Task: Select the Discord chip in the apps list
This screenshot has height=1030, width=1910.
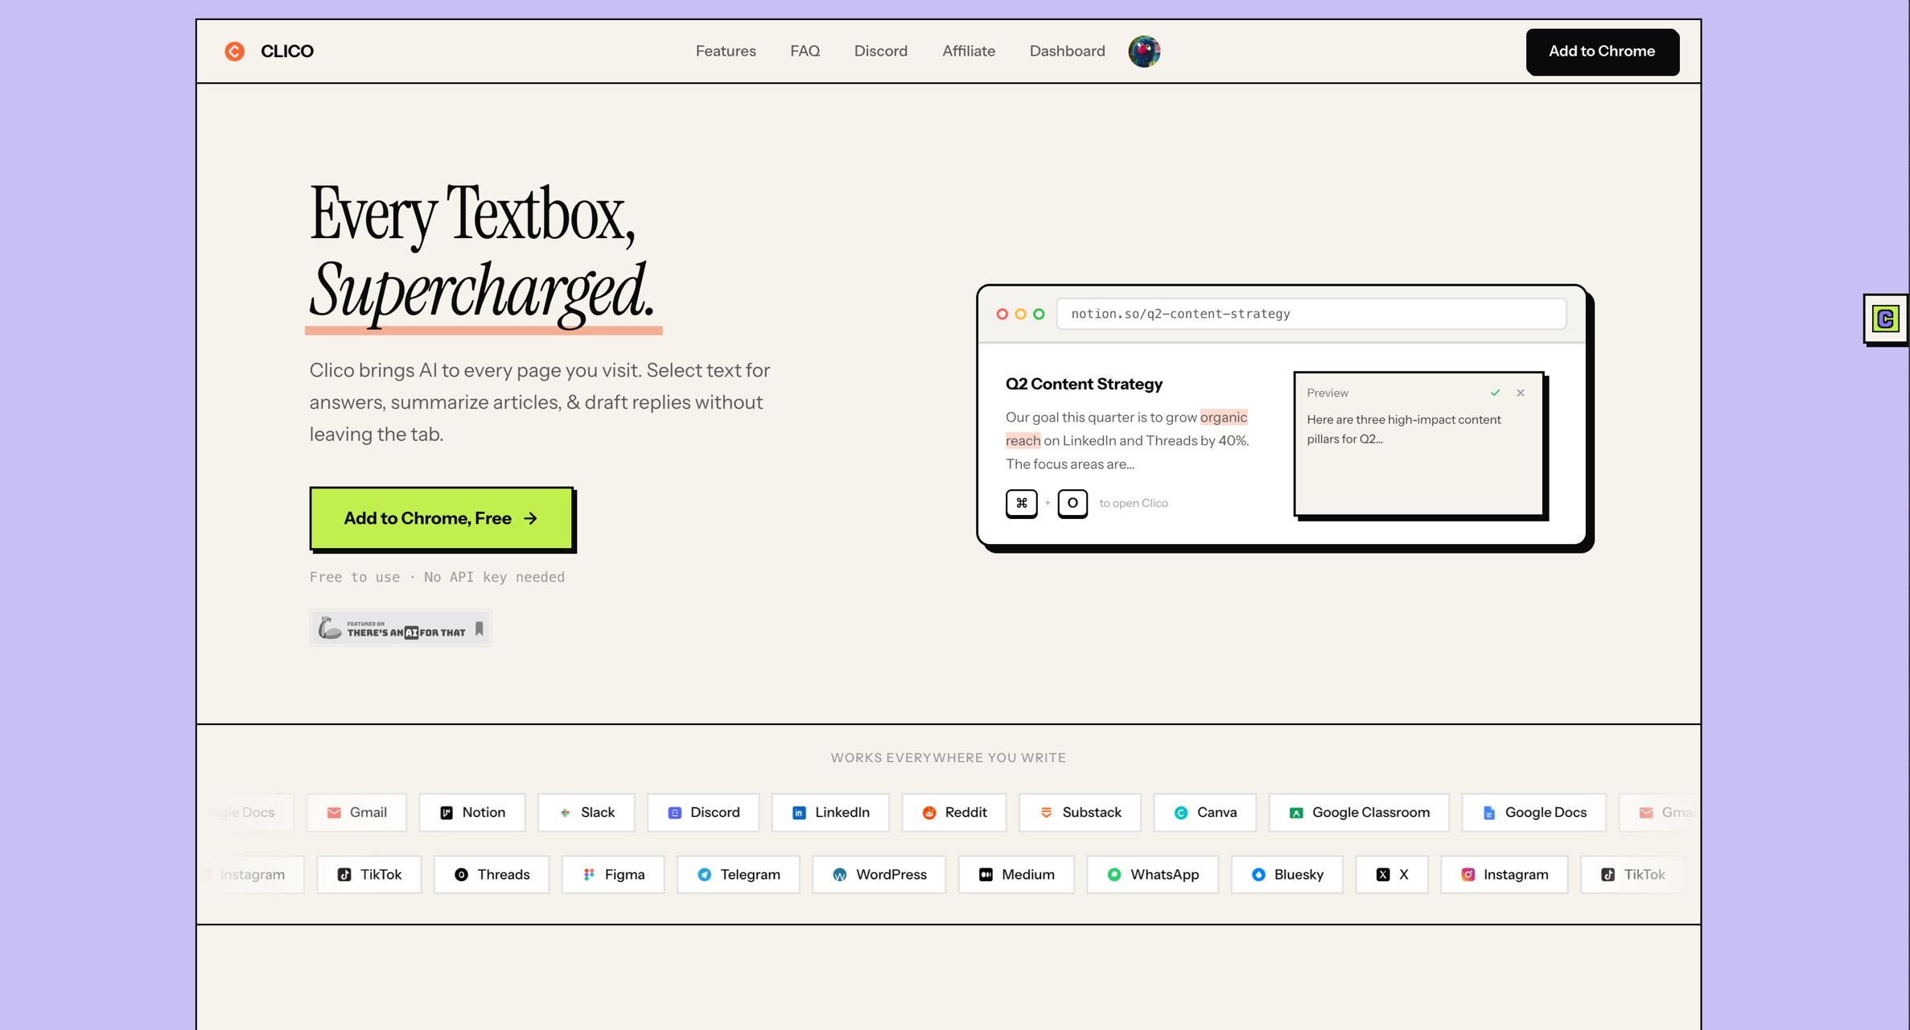Action: coord(703,813)
